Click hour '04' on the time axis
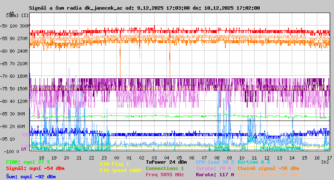334x180 pixels. click(x=167, y=158)
